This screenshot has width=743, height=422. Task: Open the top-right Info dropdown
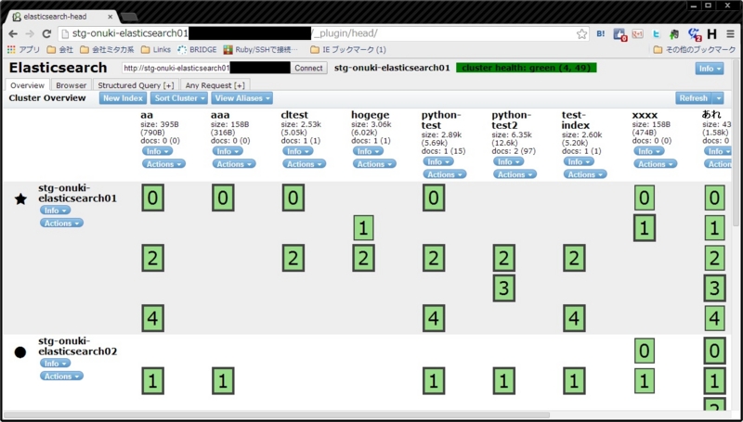[710, 68]
